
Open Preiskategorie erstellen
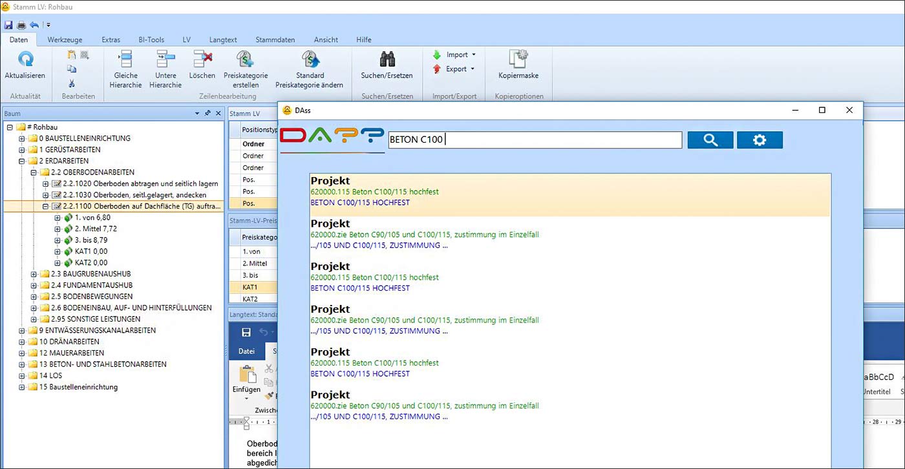click(245, 61)
